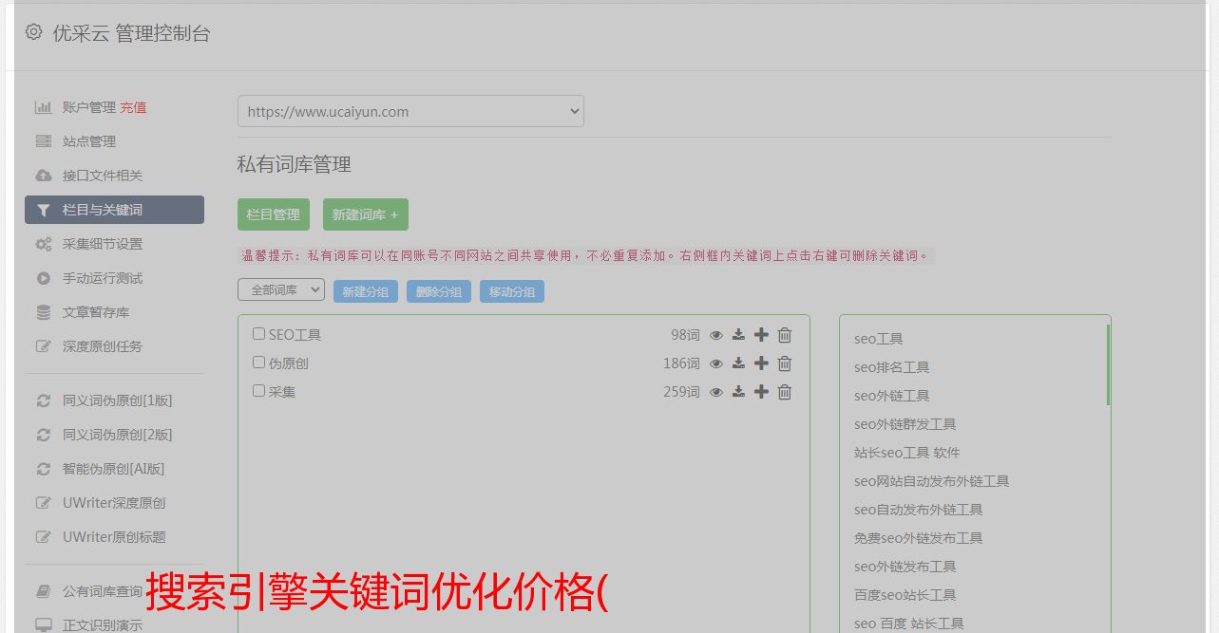Tick the 伪原创 checkbox
This screenshot has width=1219, height=633.
click(258, 363)
